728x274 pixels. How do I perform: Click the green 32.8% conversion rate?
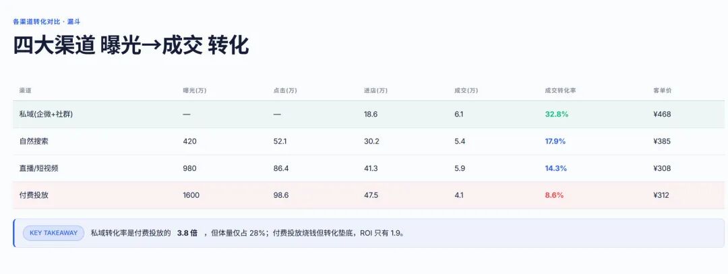coord(556,114)
